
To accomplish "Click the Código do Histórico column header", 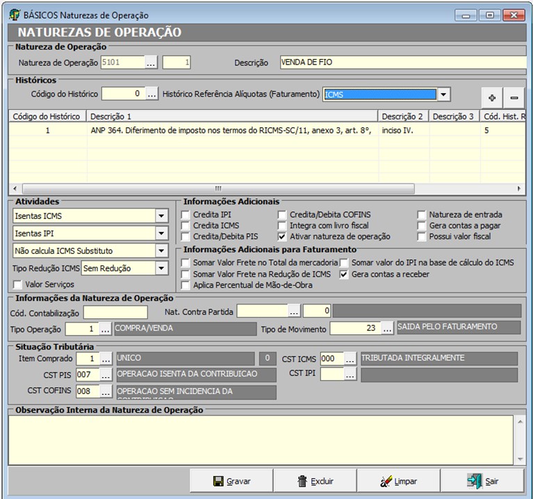I will point(47,117).
